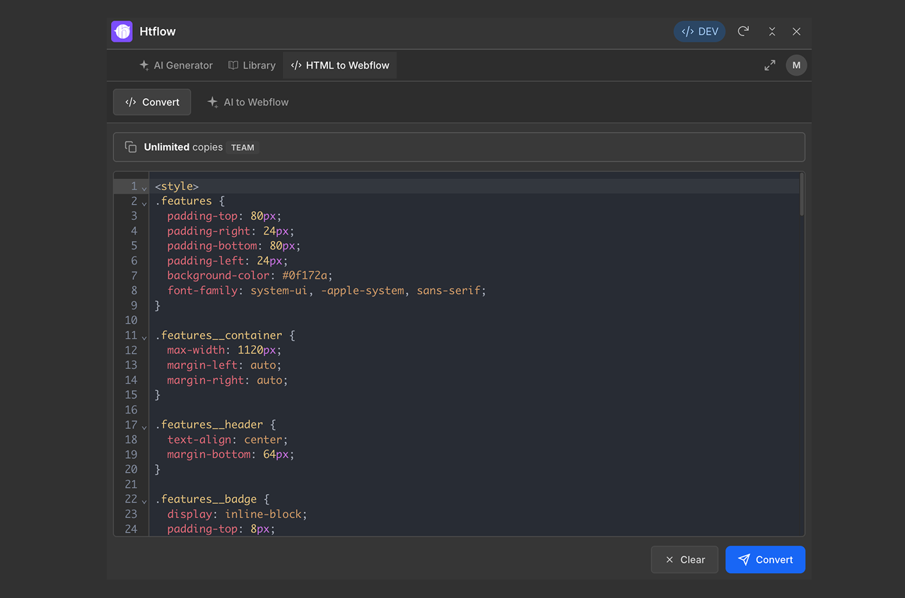
Task: Clear the code input with the Clear button
Action: point(684,559)
